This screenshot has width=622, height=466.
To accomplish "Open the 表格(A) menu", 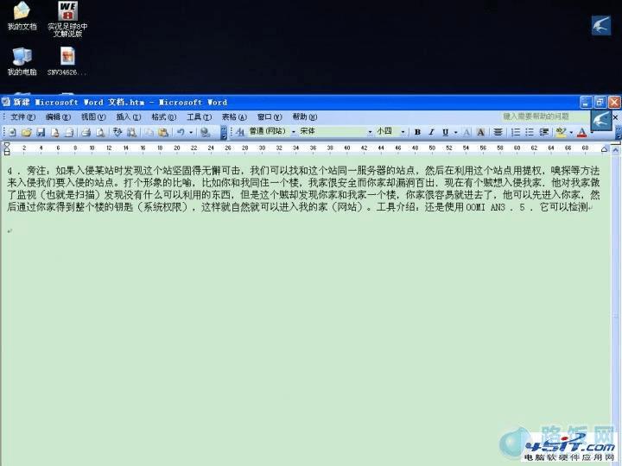I will click(234, 116).
